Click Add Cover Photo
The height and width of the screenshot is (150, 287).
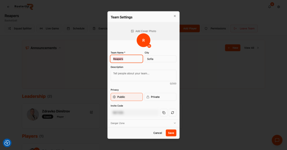tap(143, 31)
